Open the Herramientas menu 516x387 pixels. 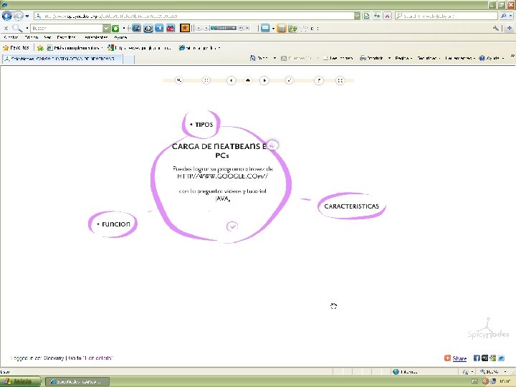pos(96,37)
